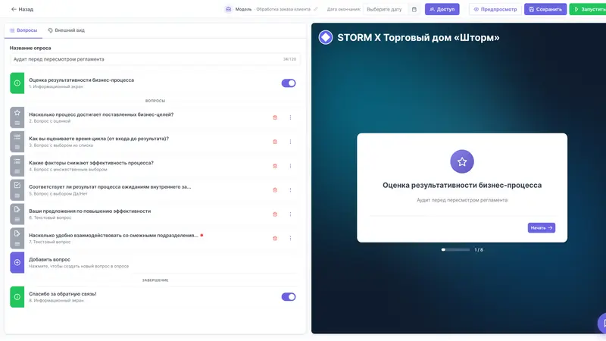Open final screen Спасибо за обратную связь!

point(155,297)
